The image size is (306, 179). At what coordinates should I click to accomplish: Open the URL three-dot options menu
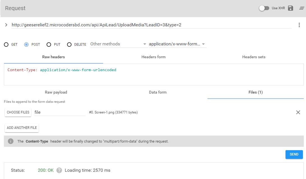click(299, 25)
